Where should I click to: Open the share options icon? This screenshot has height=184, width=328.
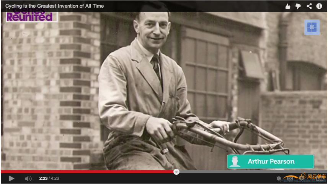(309, 6)
